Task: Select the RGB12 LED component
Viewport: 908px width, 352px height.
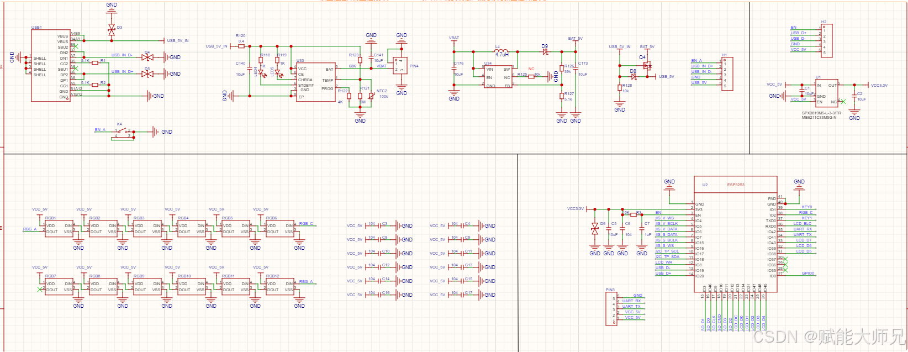Action: [279, 286]
